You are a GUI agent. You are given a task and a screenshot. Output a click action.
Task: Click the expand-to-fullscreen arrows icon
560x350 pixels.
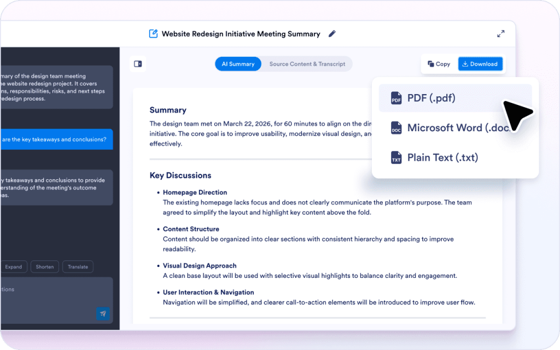click(x=500, y=33)
